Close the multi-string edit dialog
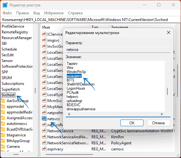181x158 pixels. point(169,33)
